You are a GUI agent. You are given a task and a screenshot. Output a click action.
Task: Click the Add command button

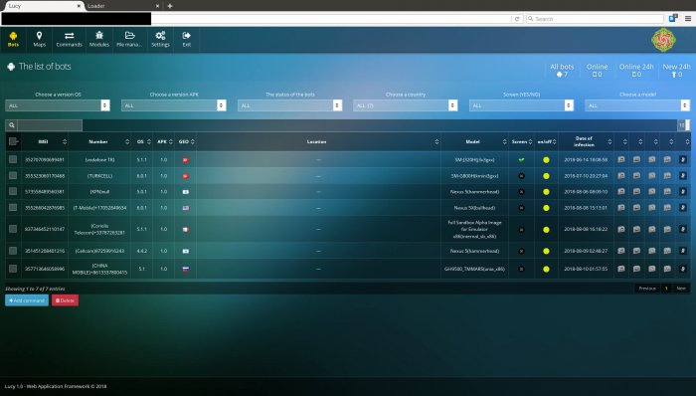click(x=27, y=300)
